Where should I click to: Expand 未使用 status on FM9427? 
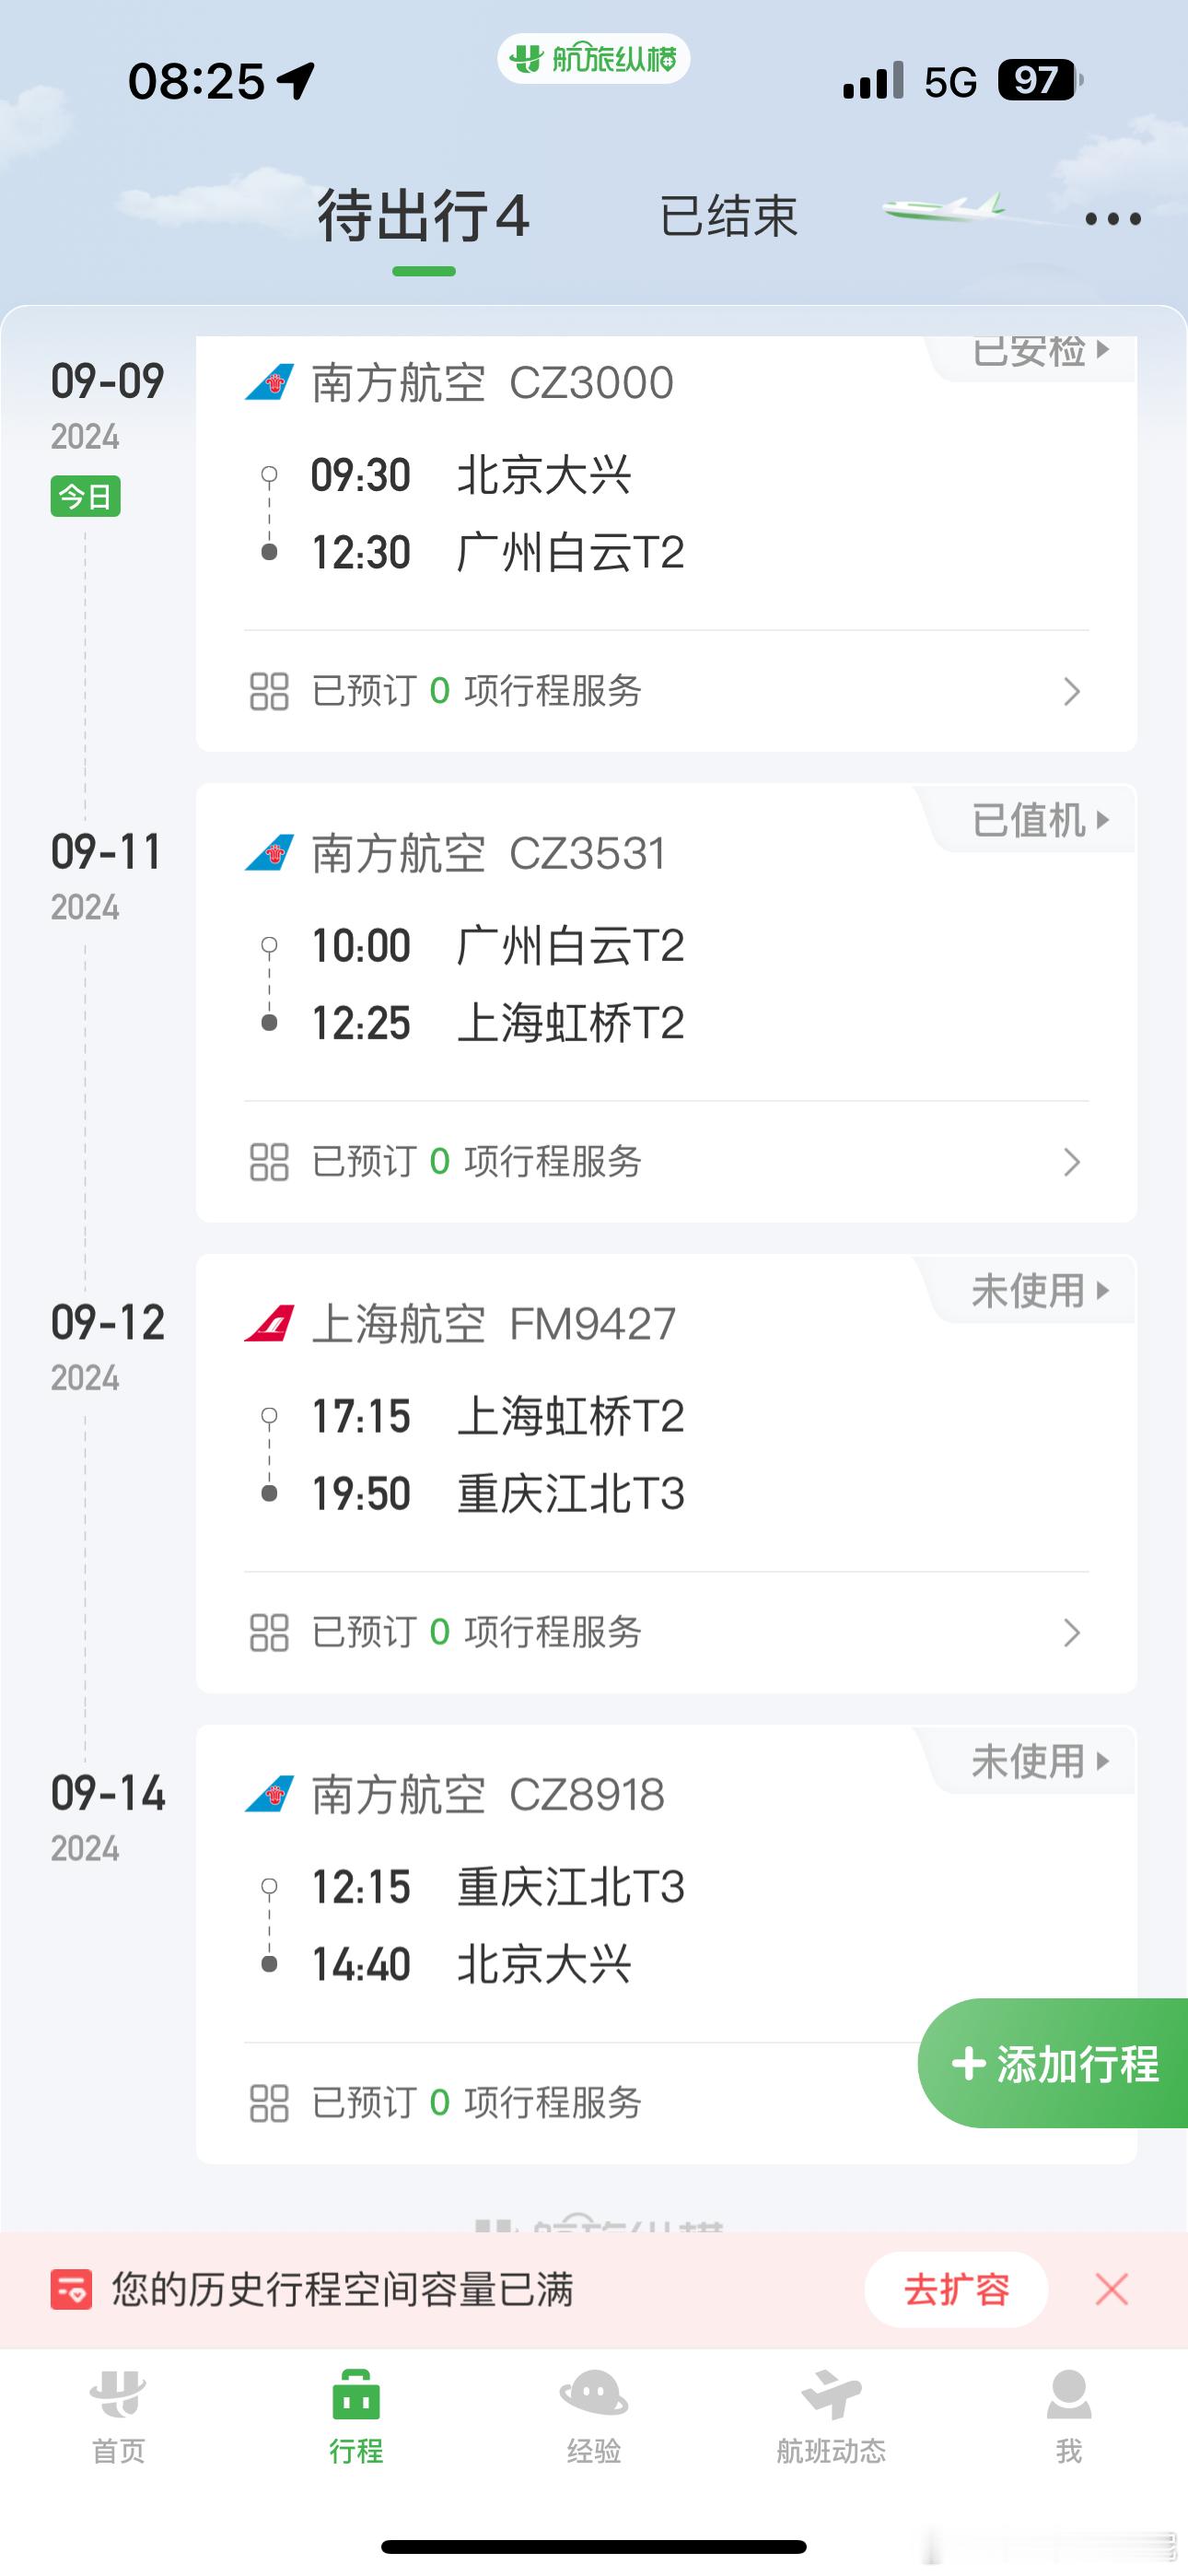1040,1290
